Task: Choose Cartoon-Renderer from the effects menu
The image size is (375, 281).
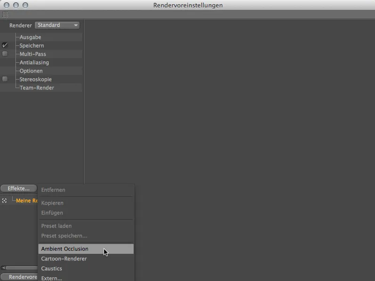Action: coord(86,259)
